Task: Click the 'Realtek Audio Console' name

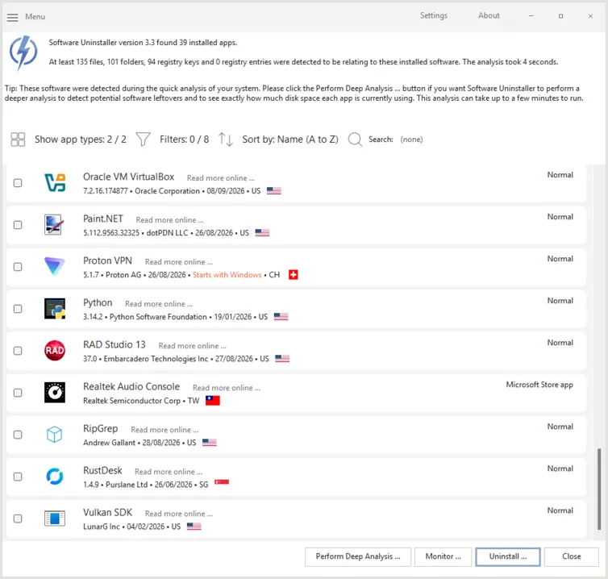Action: (131, 386)
